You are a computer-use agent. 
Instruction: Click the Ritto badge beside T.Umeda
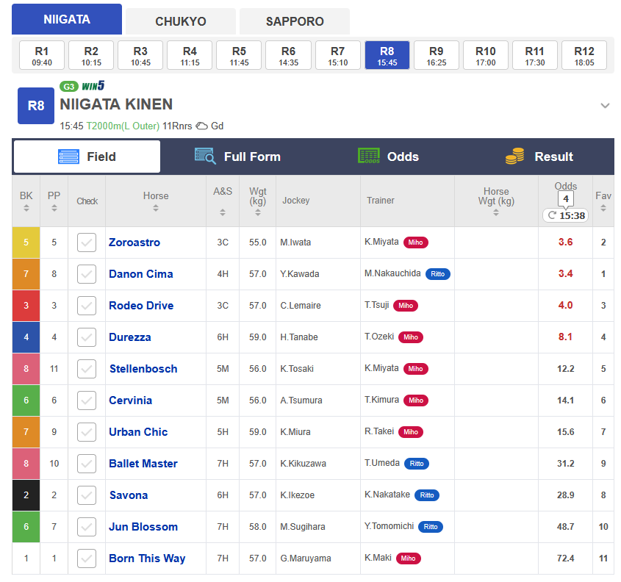point(417,464)
